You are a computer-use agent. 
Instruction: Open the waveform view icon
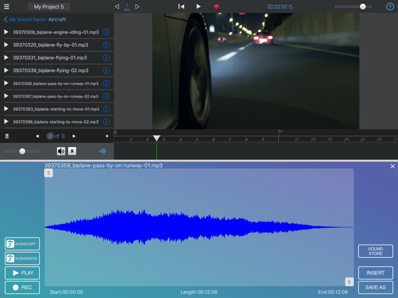coord(103,152)
